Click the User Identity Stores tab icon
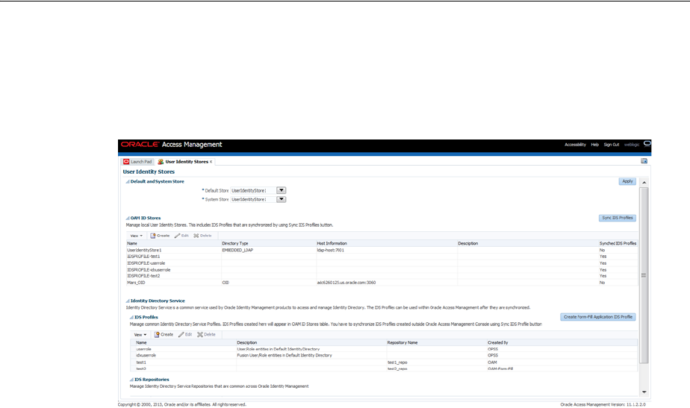 click(161, 162)
